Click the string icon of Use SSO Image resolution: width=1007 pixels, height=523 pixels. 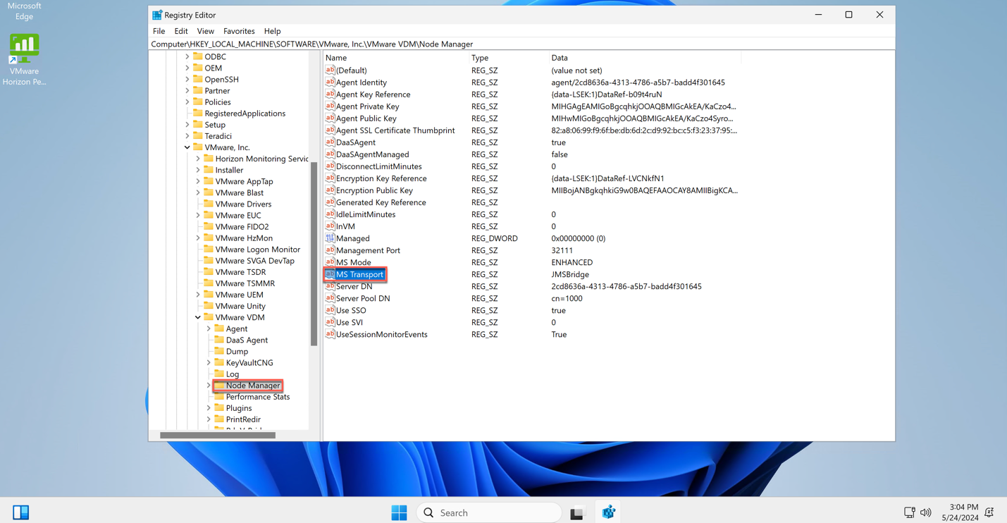point(330,310)
